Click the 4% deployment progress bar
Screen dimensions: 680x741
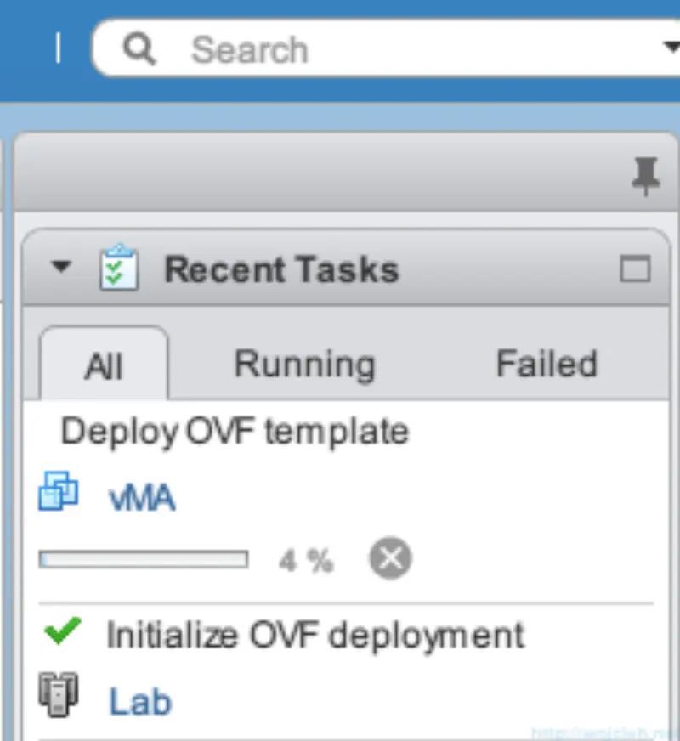[142, 558]
